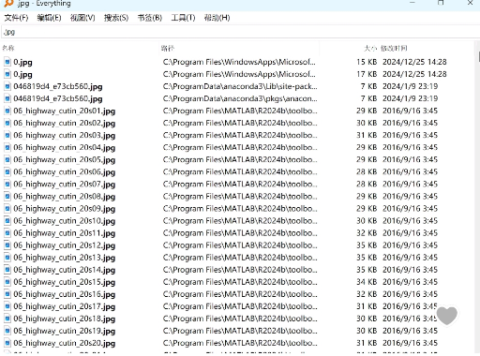Image resolution: width=480 pixels, height=356 pixels.
Task: Click icon beside 06_highway_cutin_20s11.jpg
Action: [x=7, y=233]
